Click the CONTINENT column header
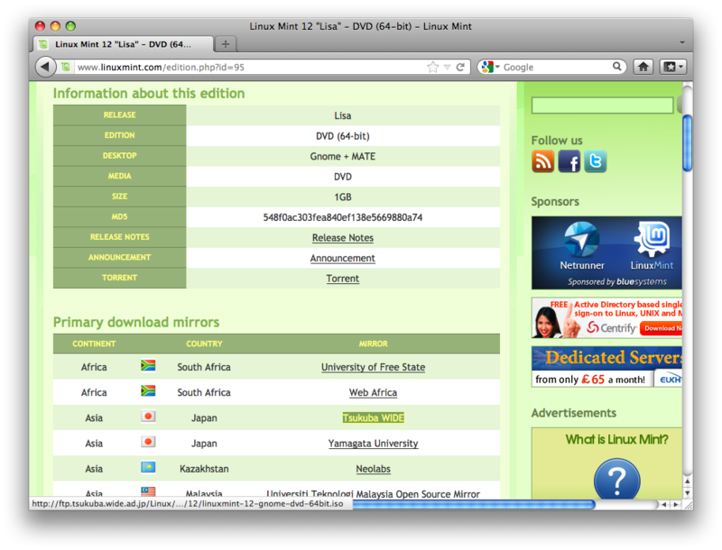The image size is (722, 550). pos(94,344)
